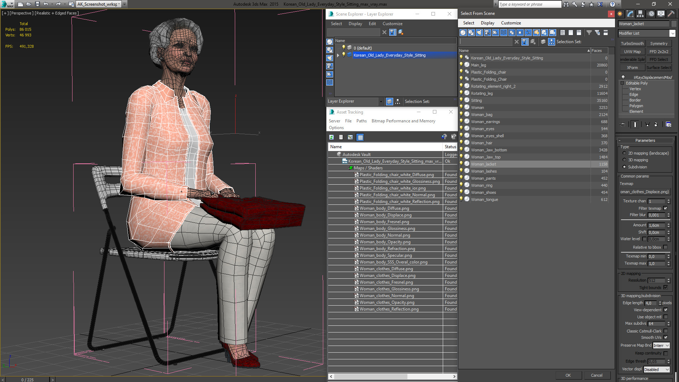Open the Hierarchy command panel tab
Image resolution: width=679 pixels, height=382 pixels.
click(x=640, y=14)
